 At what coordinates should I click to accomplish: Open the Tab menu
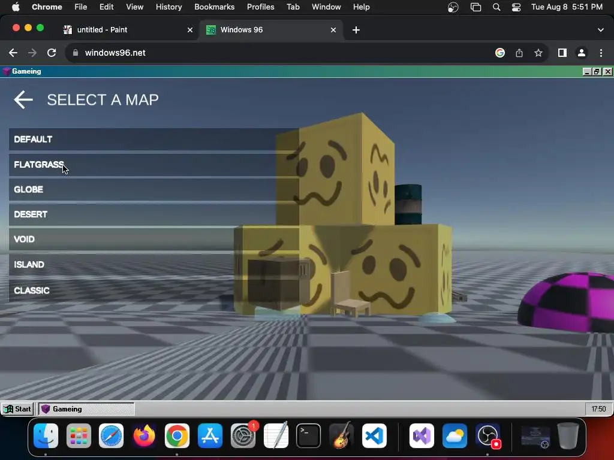coord(293,7)
